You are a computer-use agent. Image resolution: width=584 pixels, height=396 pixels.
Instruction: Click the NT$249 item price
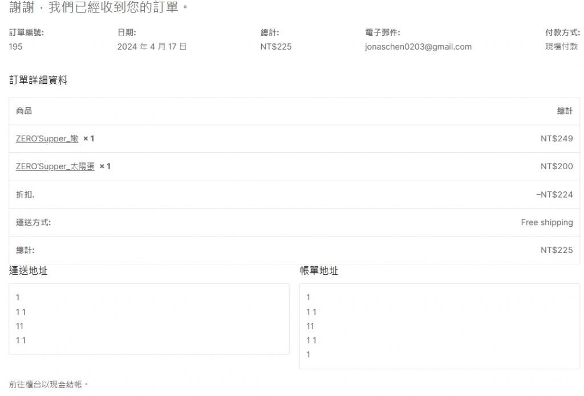pos(557,138)
